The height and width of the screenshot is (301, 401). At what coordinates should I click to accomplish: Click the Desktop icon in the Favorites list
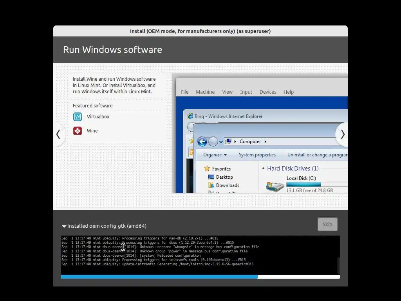pyautogui.click(x=211, y=177)
